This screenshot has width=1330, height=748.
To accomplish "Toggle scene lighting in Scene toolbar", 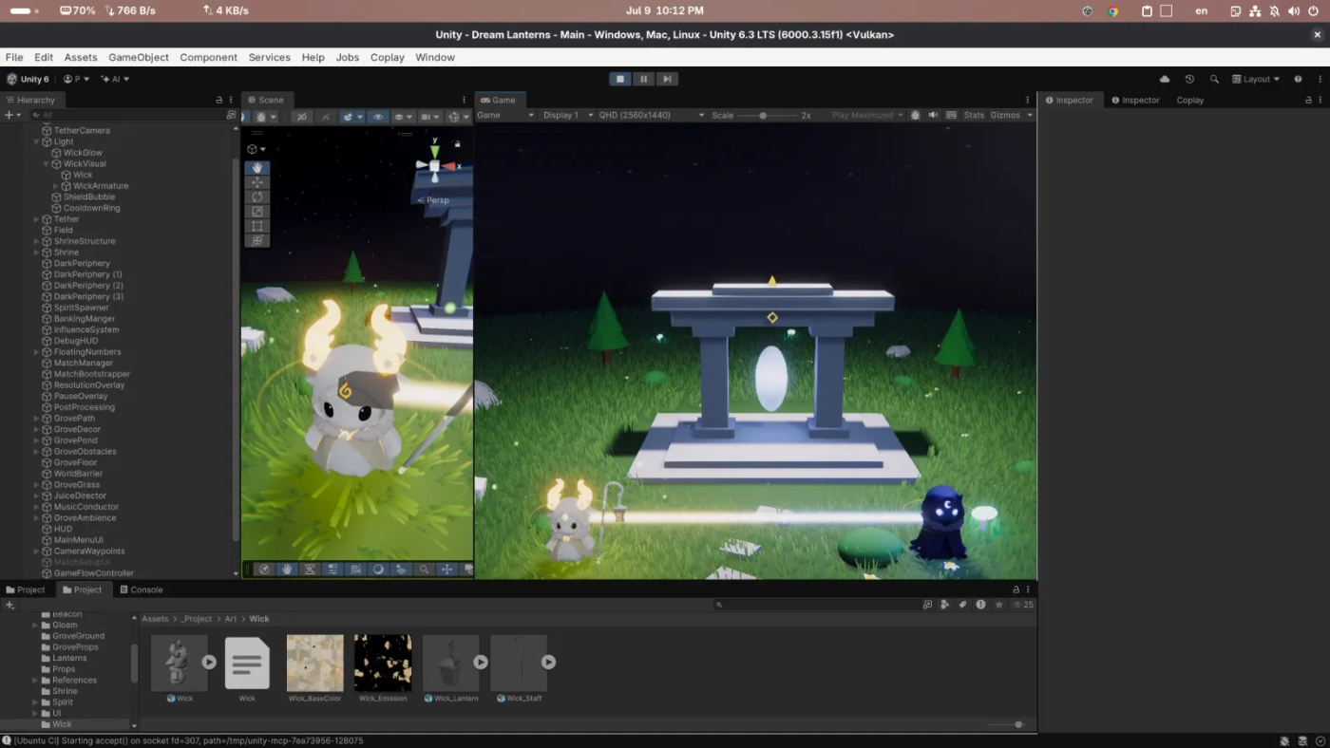I will tap(326, 117).
